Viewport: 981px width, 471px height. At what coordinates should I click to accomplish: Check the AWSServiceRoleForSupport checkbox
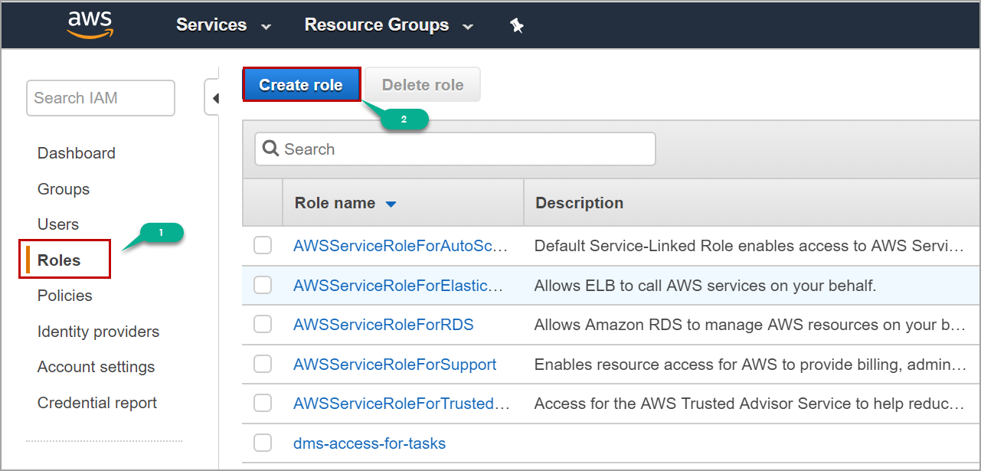(263, 365)
